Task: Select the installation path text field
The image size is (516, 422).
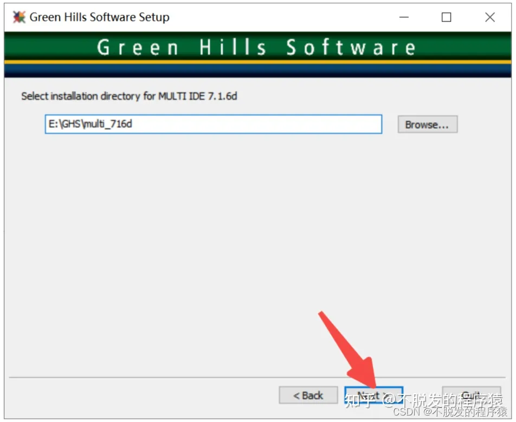Action: 214,124
